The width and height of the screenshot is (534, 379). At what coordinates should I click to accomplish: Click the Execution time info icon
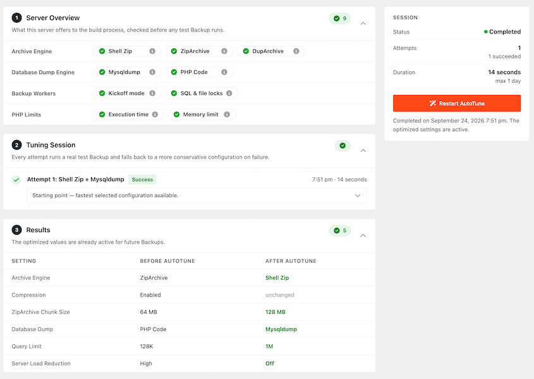coord(155,115)
